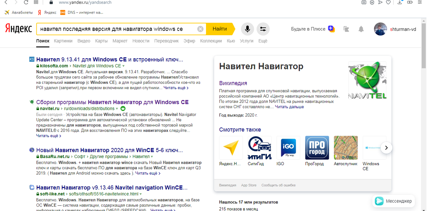Click App Store source link in panel footer
427x211 pixels.
pos(249,185)
